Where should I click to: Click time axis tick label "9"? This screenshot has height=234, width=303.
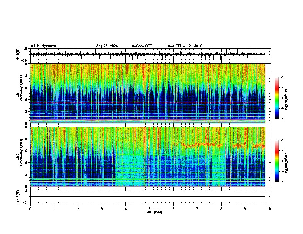click(245, 209)
